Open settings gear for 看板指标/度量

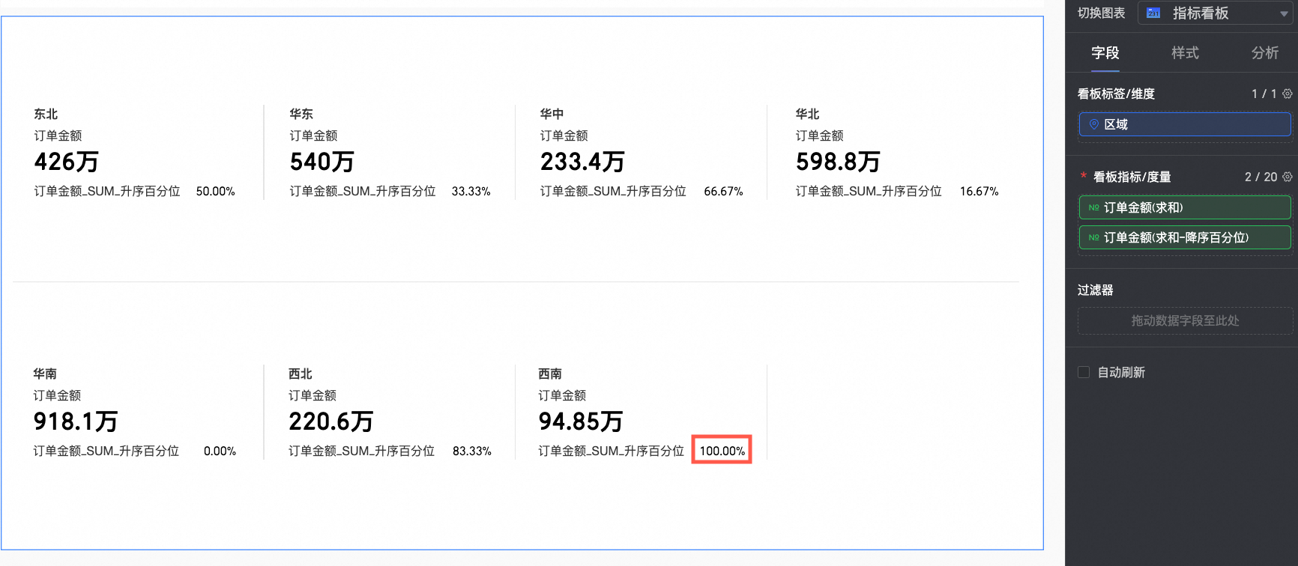point(1288,177)
